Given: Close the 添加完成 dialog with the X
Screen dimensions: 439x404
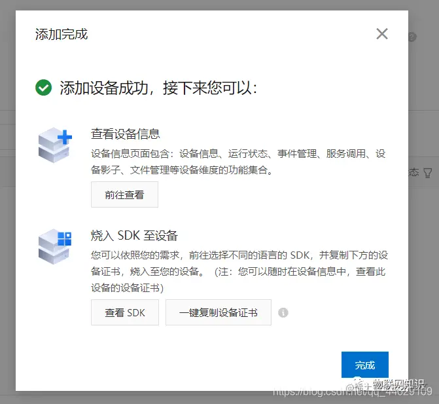Looking at the screenshot, I should pyautogui.click(x=382, y=34).
